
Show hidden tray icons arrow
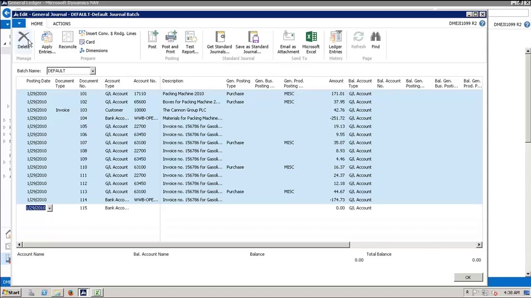tap(467, 293)
